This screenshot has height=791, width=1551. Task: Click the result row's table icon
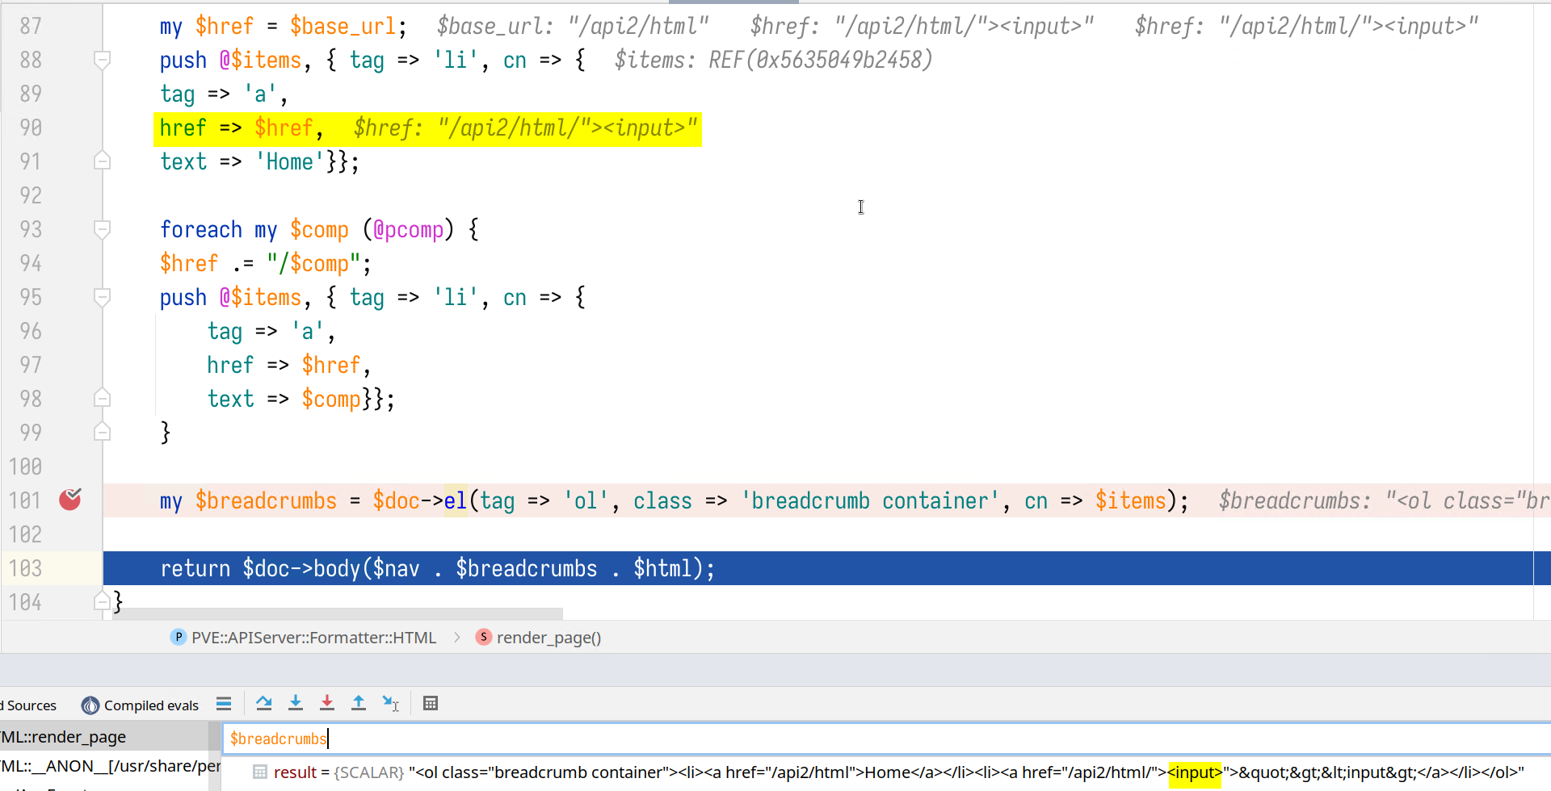260,772
